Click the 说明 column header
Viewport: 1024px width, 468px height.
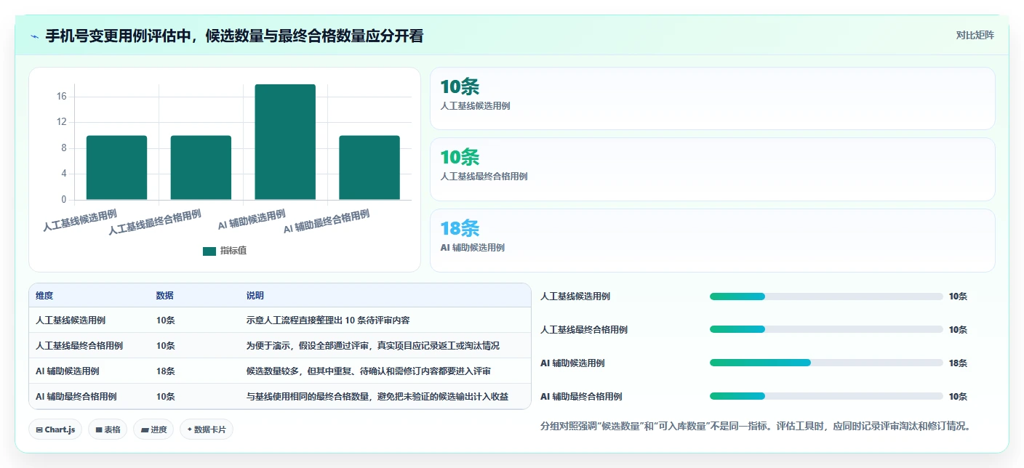(255, 296)
